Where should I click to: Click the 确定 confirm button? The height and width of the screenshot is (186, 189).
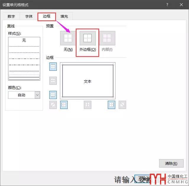click(143, 179)
